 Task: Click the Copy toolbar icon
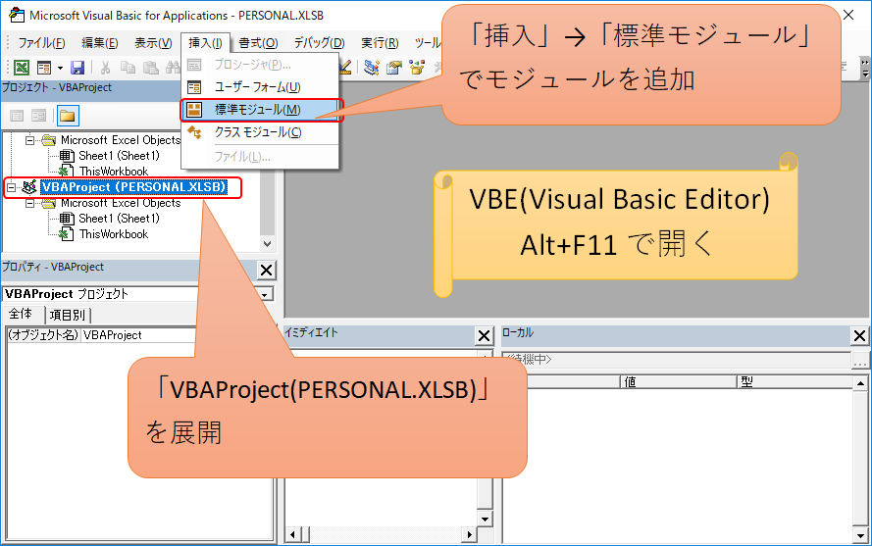[128, 68]
